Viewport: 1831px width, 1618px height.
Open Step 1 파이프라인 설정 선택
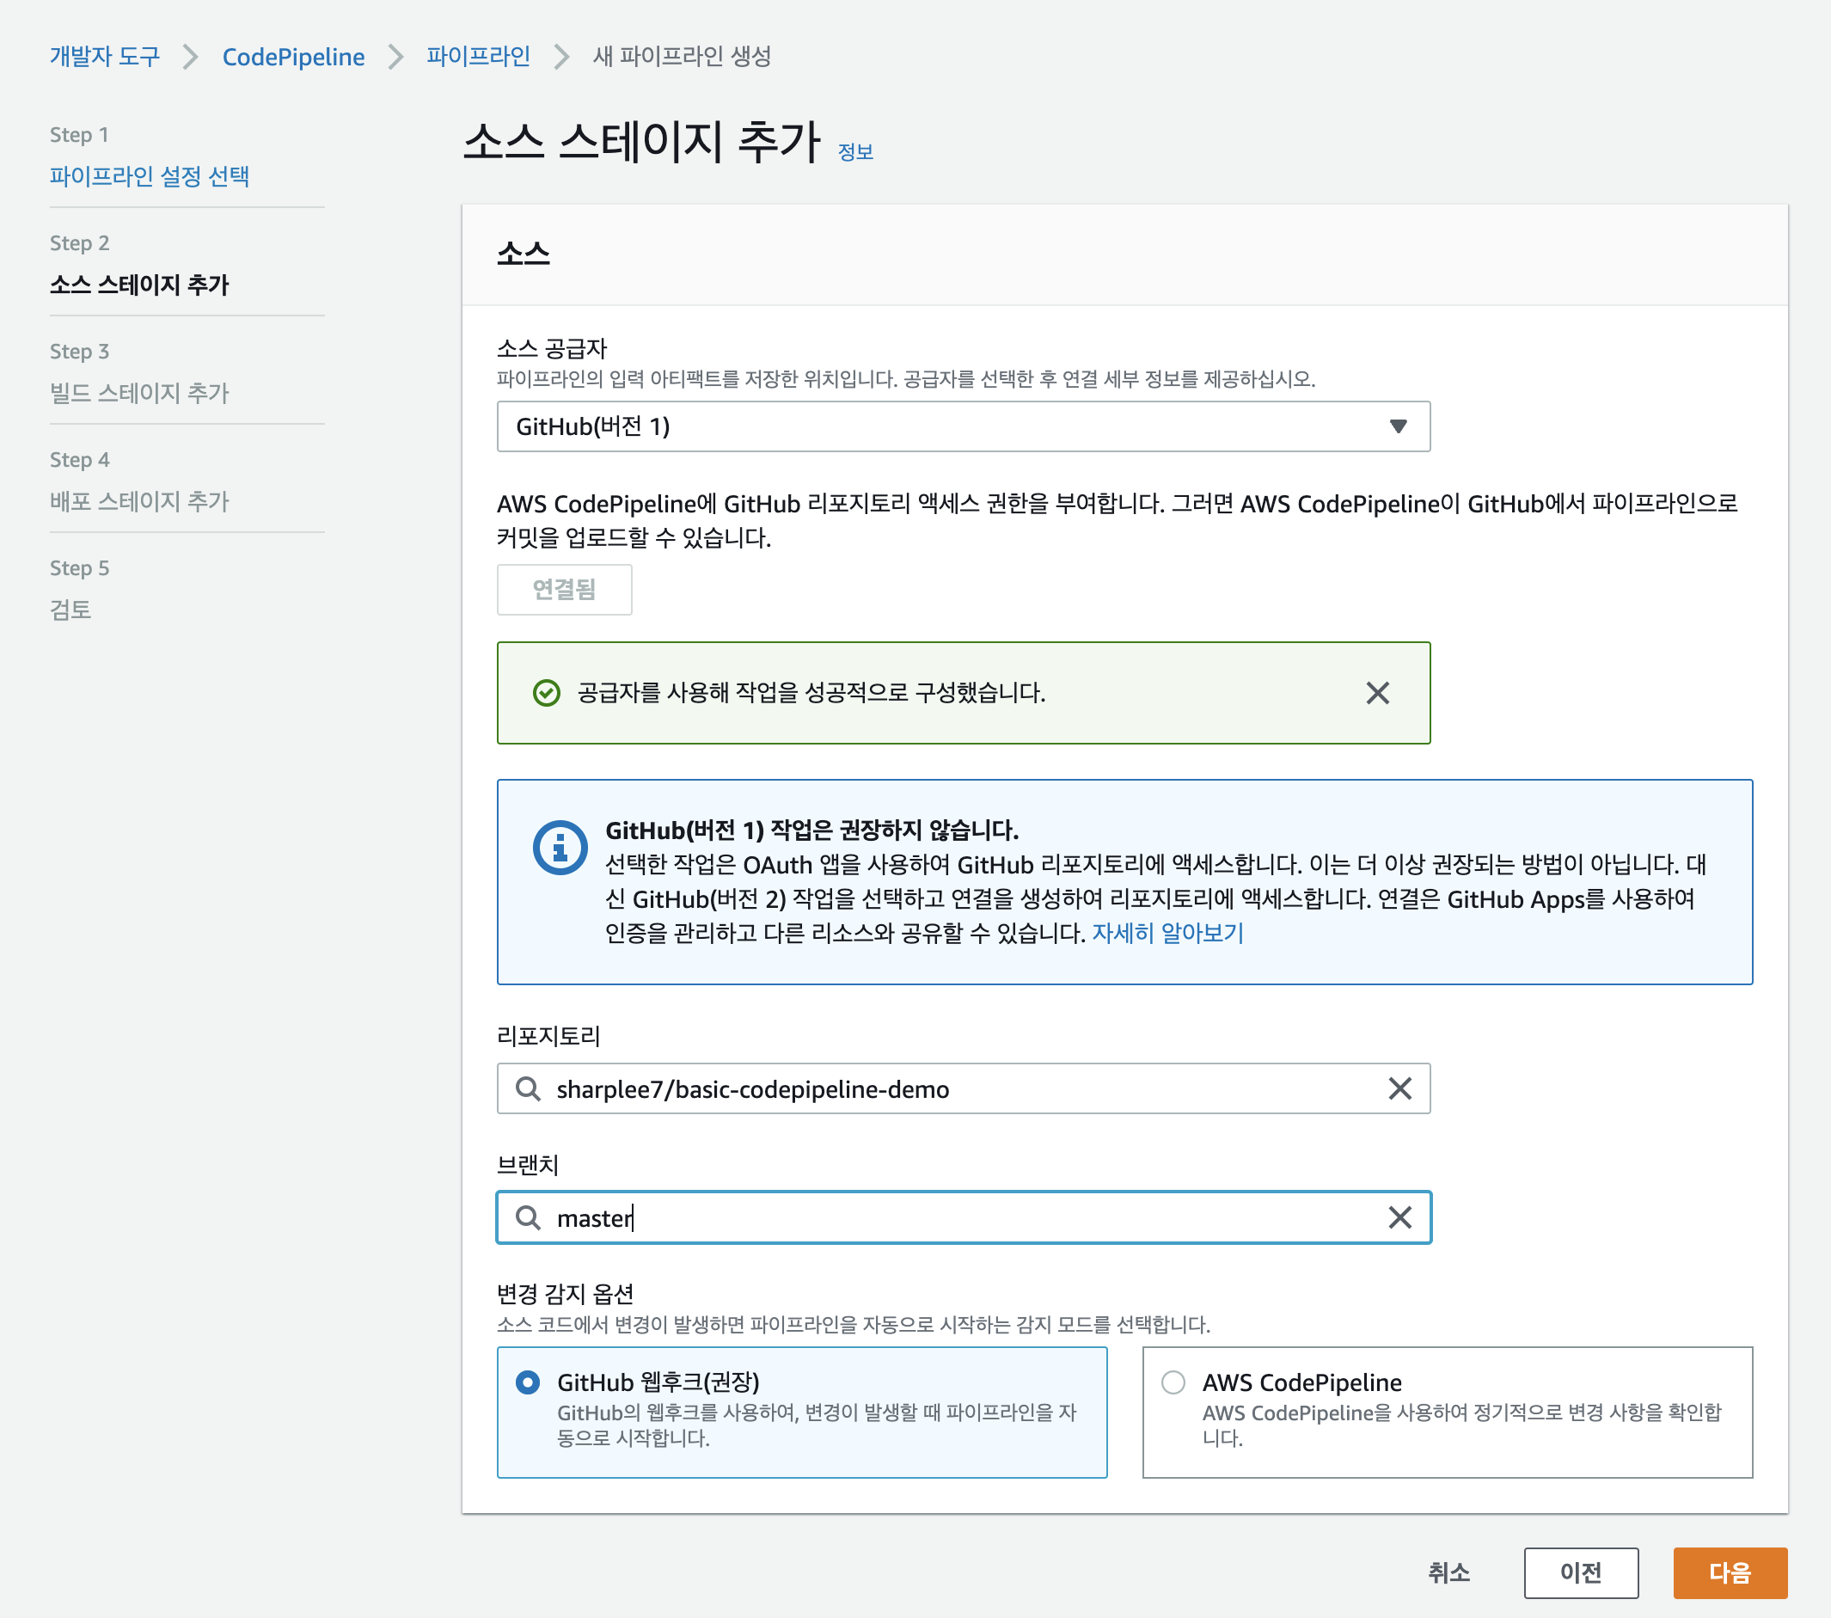coord(150,175)
